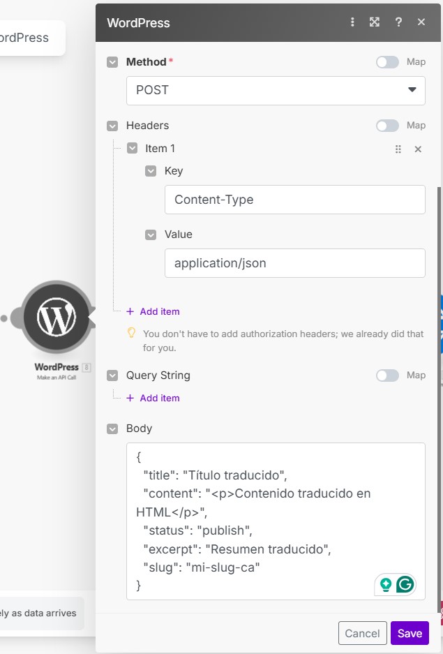Screen dimensions: 443x654
Task: Collapse the Key field chevron
Action: coord(151,171)
